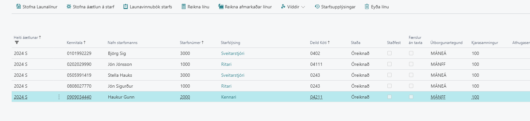Click the Útborgunartegund column header
The image size is (530, 121).
[x=446, y=42]
